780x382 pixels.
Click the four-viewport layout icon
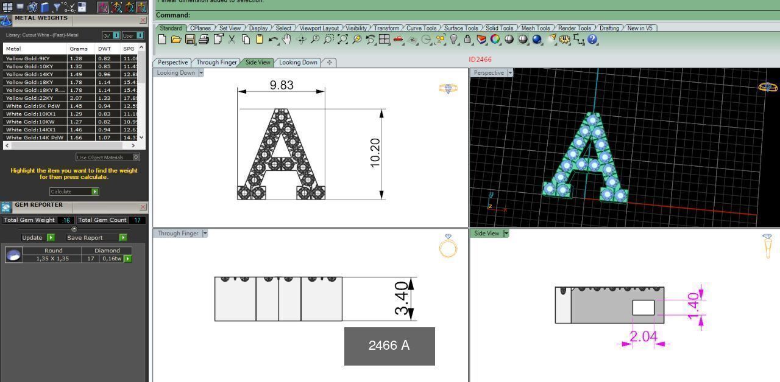point(384,40)
